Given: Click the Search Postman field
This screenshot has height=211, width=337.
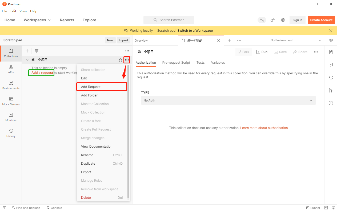Looking at the screenshot, I should click(169, 20).
